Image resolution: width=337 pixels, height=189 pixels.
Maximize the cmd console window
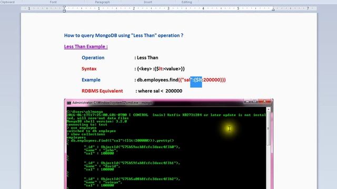pyautogui.click(x=254, y=101)
